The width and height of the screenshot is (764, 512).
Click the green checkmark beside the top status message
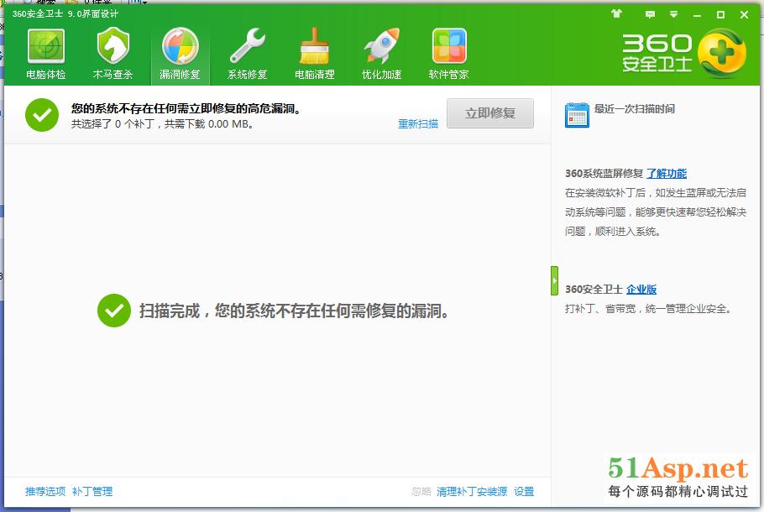42,115
